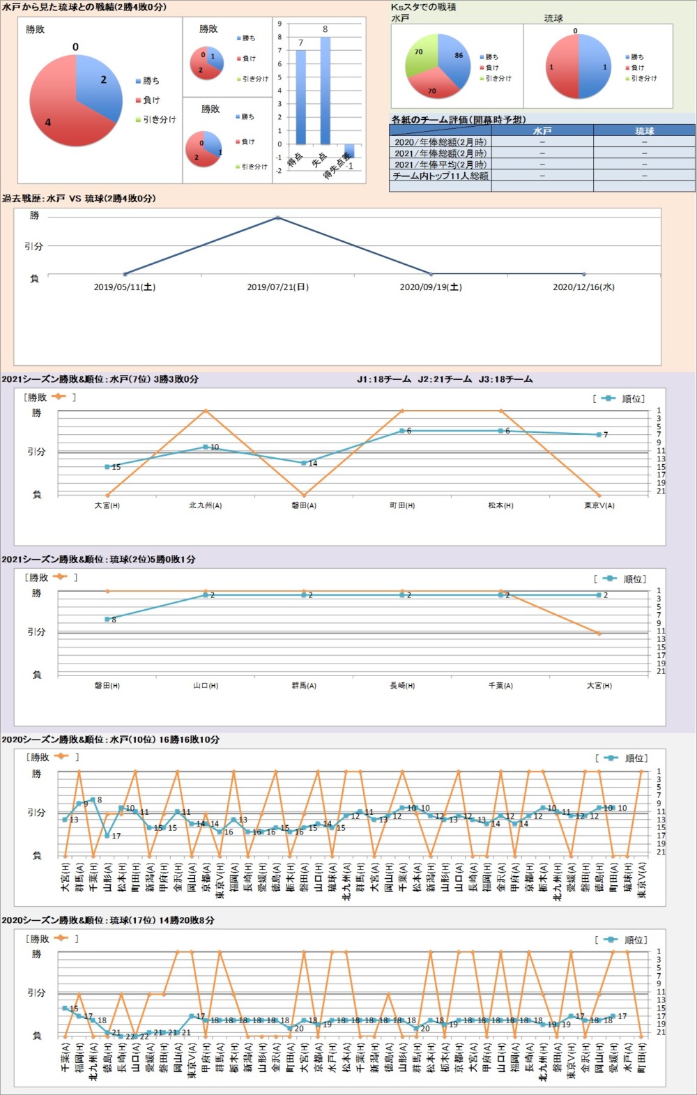697x1095 pixels.
Task: Click the 勝ち legend marker beside the large 勝敗 pie
Action: point(139,82)
